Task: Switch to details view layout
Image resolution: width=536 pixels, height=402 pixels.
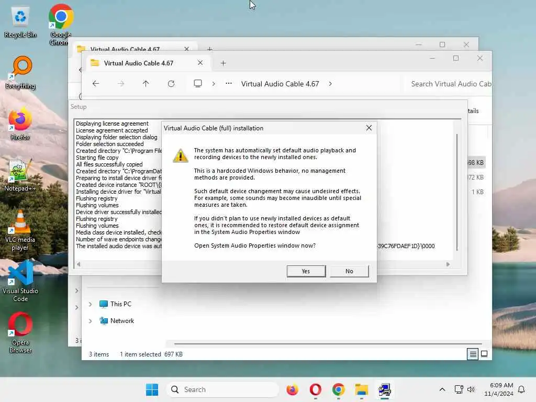Action: pos(473,354)
